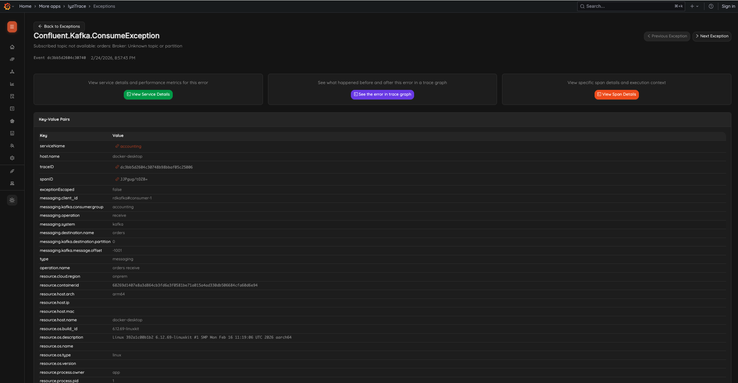Image resolution: width=738 pixels, height=383 pixels.
Task: Click Back to Exceptions button
Action: point(59,27)
